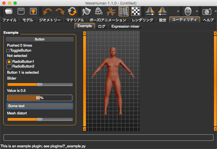Image resolution: width=217 pixels, height=149 pixels.
Task: Click the pose figure icon
Action: point(111,11)
